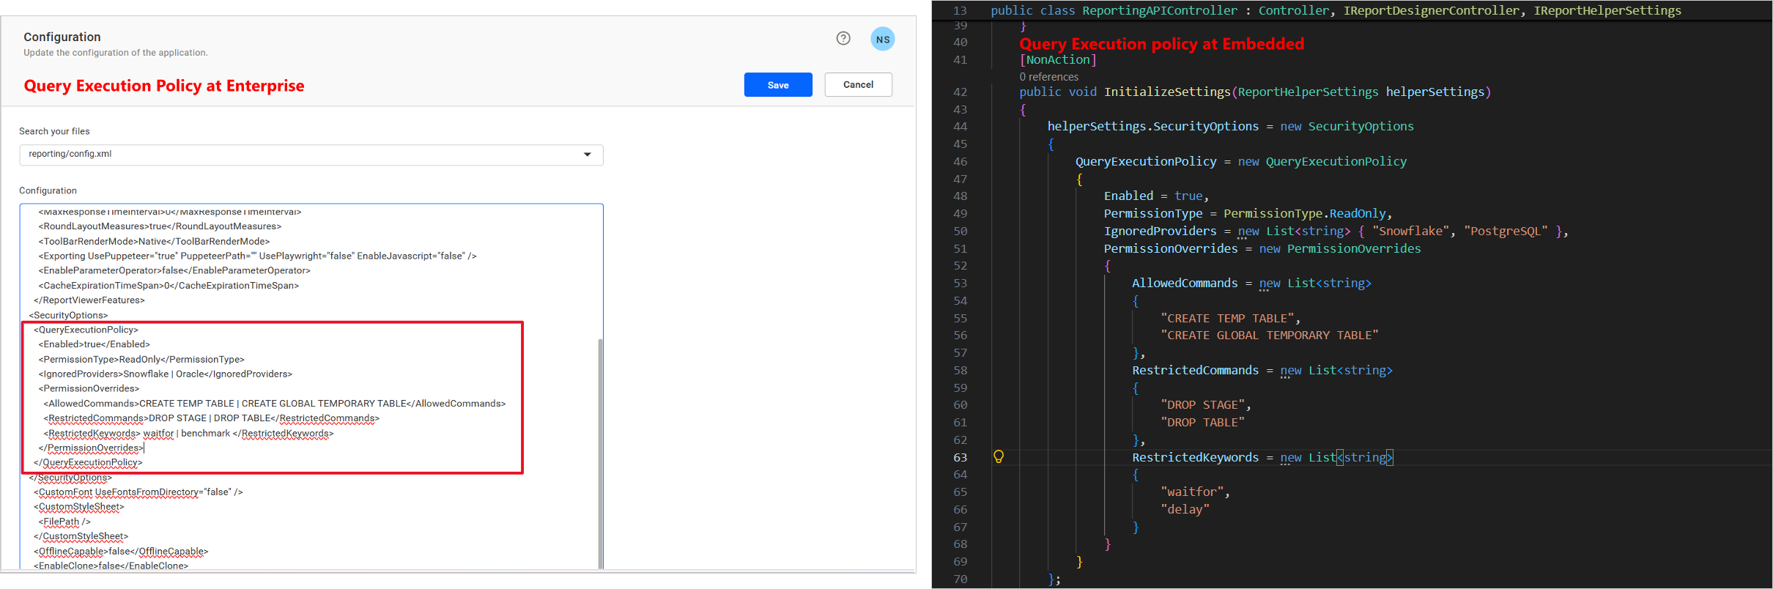Click the "waitfor" string in code editor

[1192, 492]
